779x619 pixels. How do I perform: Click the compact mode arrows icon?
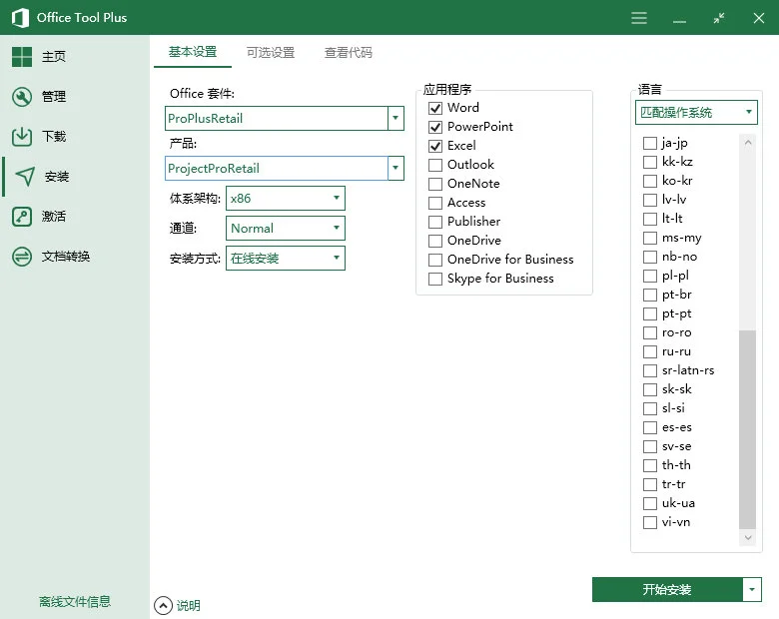point(718,18)
